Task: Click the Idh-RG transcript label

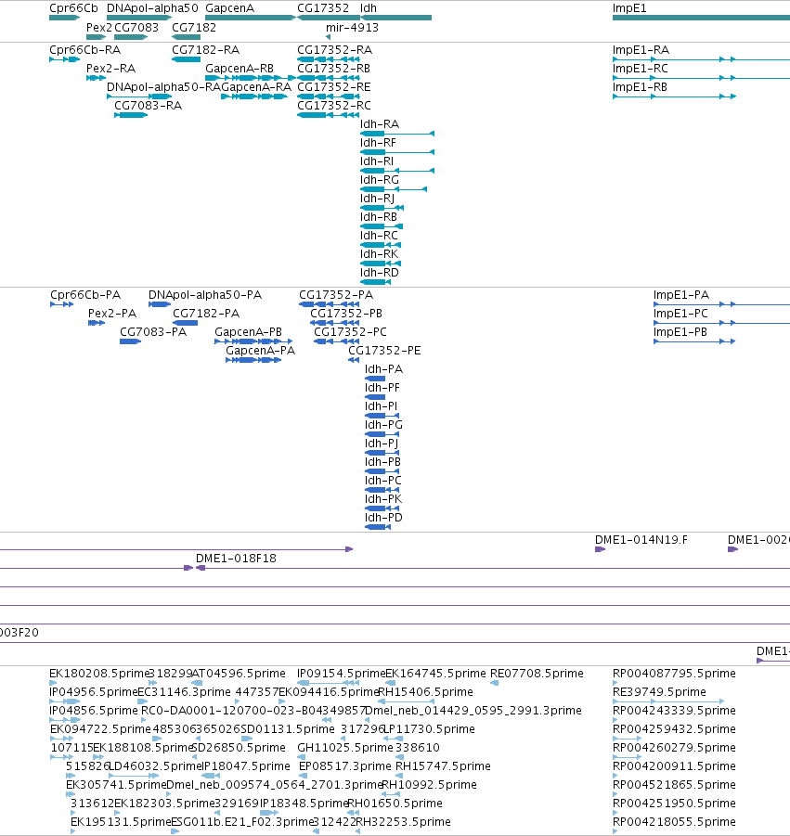Action: 380,180
